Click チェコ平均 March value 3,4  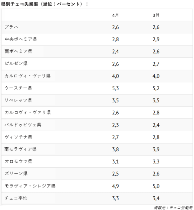[x=156, y=198]
